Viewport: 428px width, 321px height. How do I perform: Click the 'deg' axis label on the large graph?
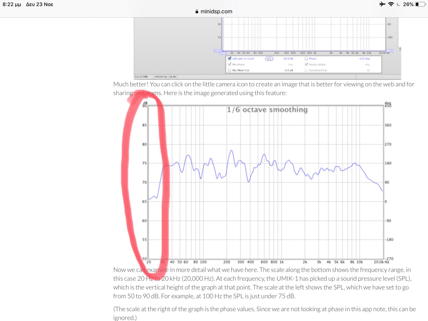pyautogui.click(x=388, y=103)
